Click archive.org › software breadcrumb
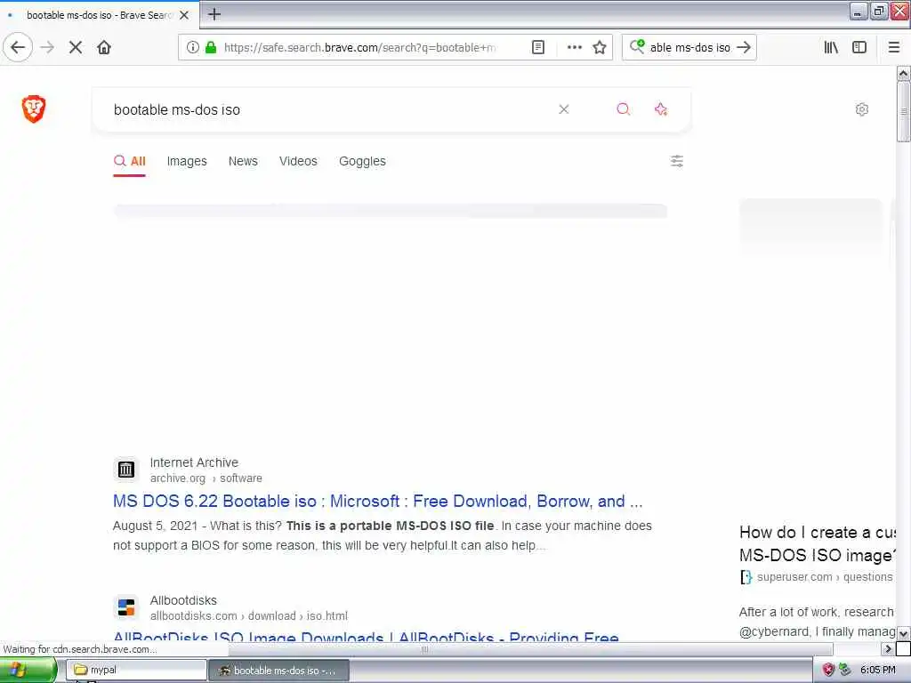 point(206,478)
